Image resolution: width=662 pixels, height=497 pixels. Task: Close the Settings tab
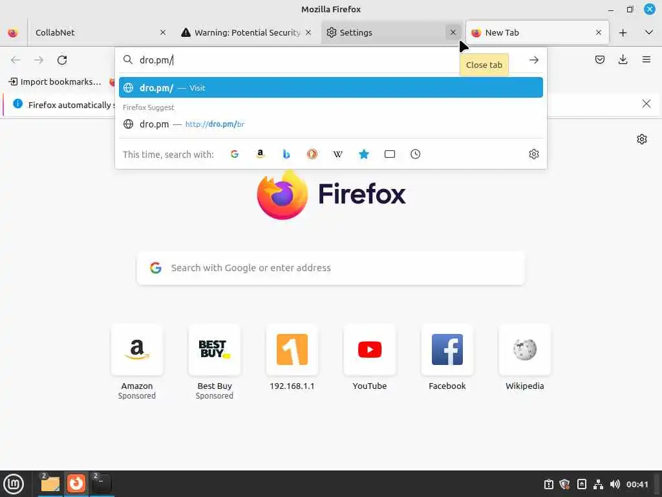tap(453, 32)
